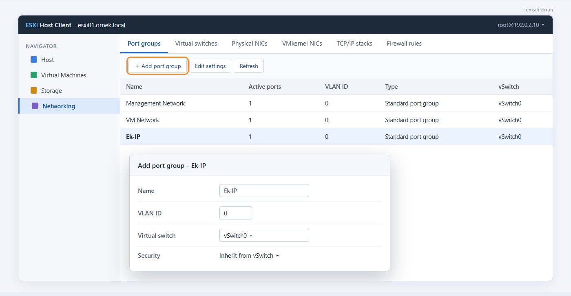Viewport: 571px width, 296px height.
Task: Click the esxi01.ornek.local hostname
Action: pos(101,25)
